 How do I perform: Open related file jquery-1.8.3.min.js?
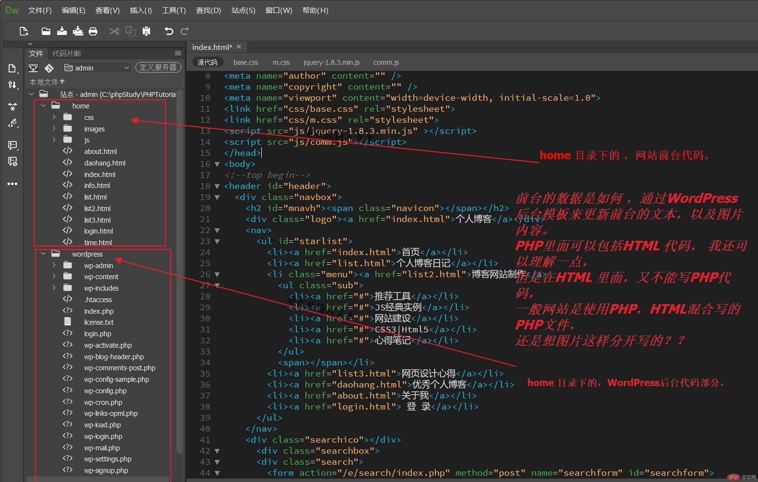(331, 62)
